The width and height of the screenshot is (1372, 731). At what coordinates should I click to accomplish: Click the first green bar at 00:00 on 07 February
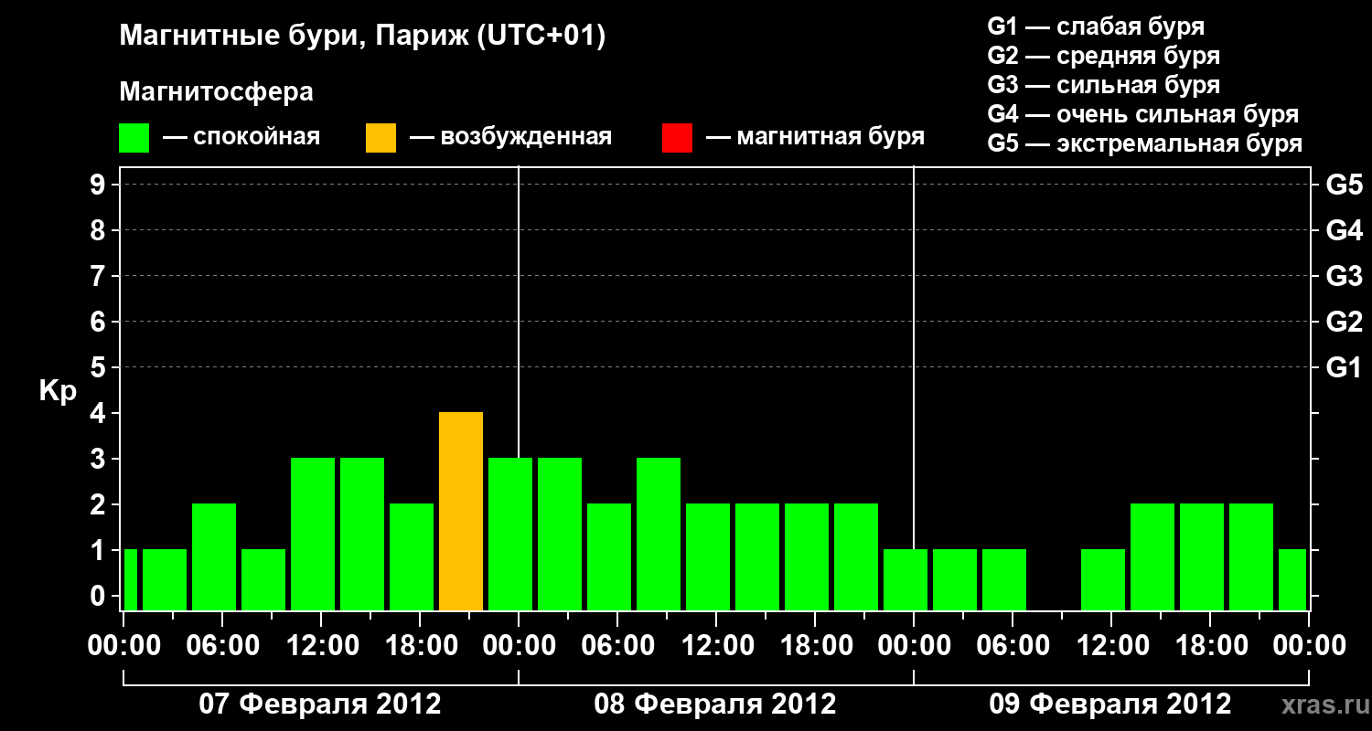pyautogui.click(x=131, y=579)
